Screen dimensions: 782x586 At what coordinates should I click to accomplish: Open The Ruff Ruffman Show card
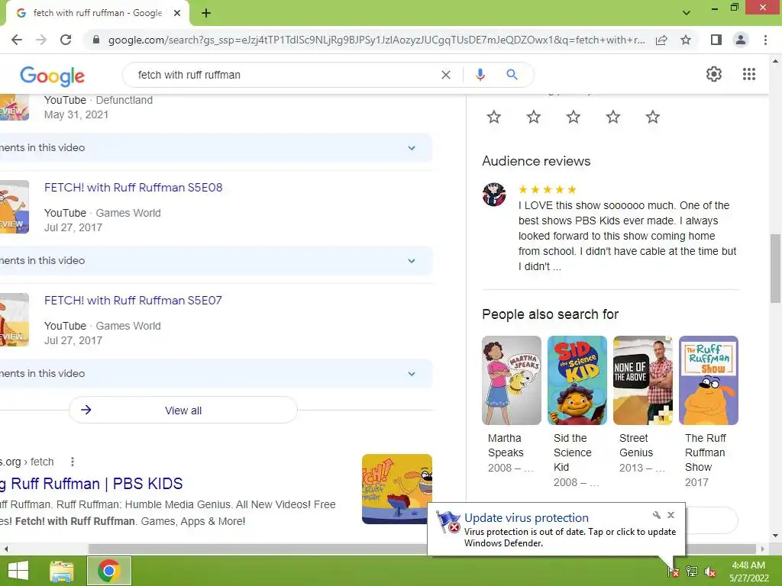click(x=708, y=411)
